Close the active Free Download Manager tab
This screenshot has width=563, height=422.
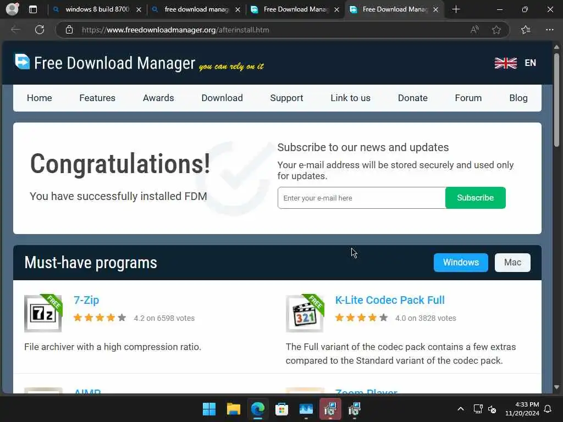tap(435, 10)
